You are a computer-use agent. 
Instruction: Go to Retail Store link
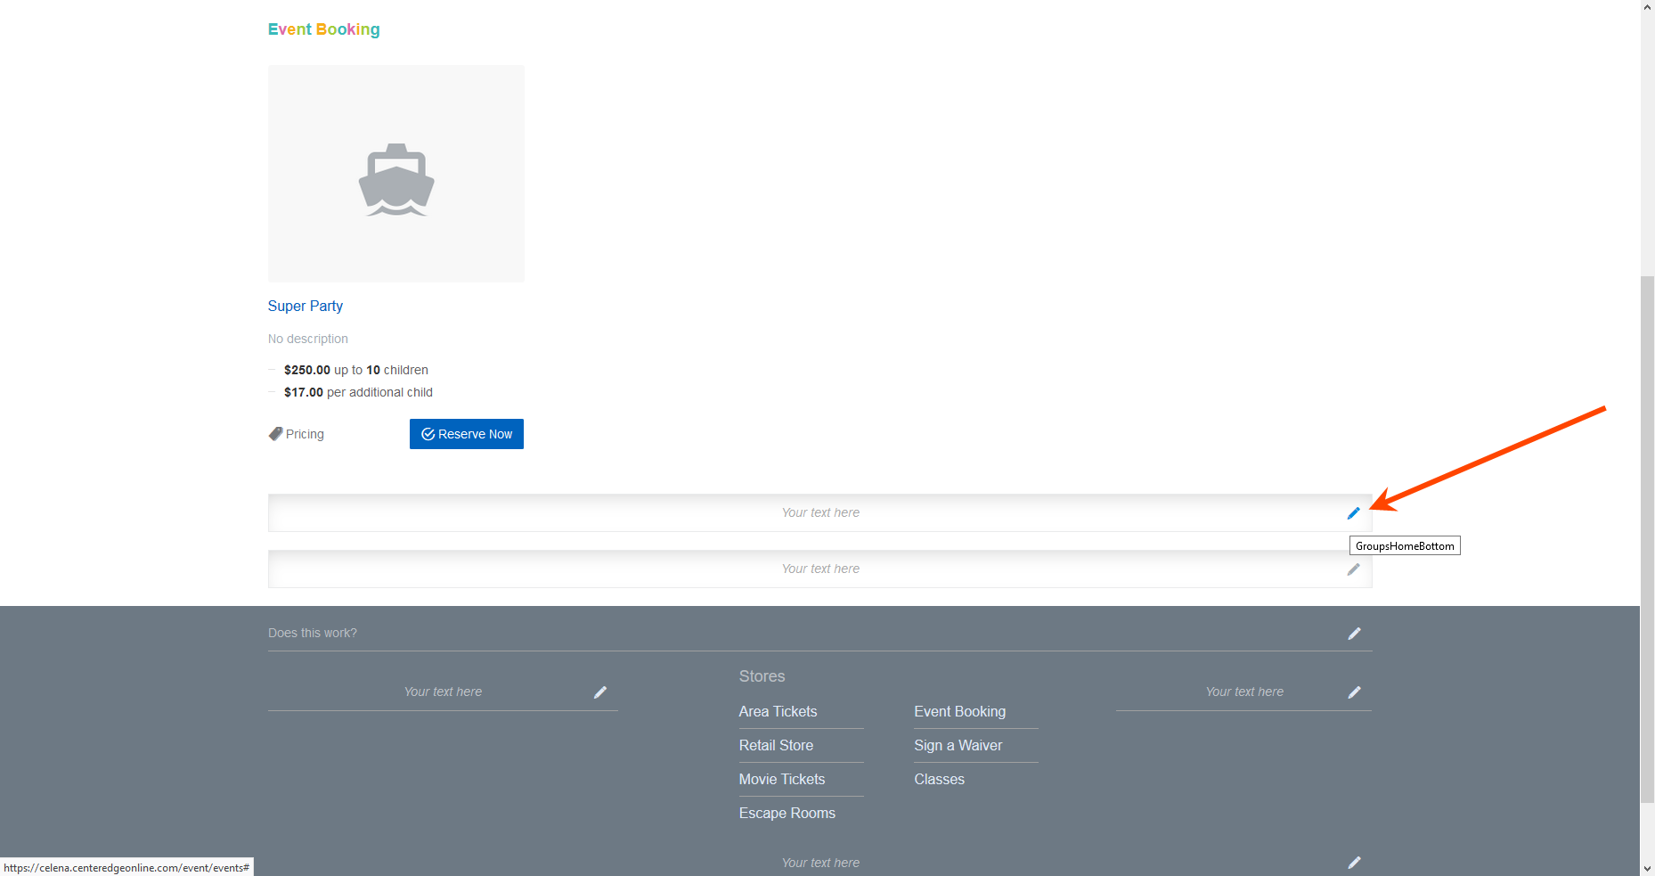pos(776,745)
